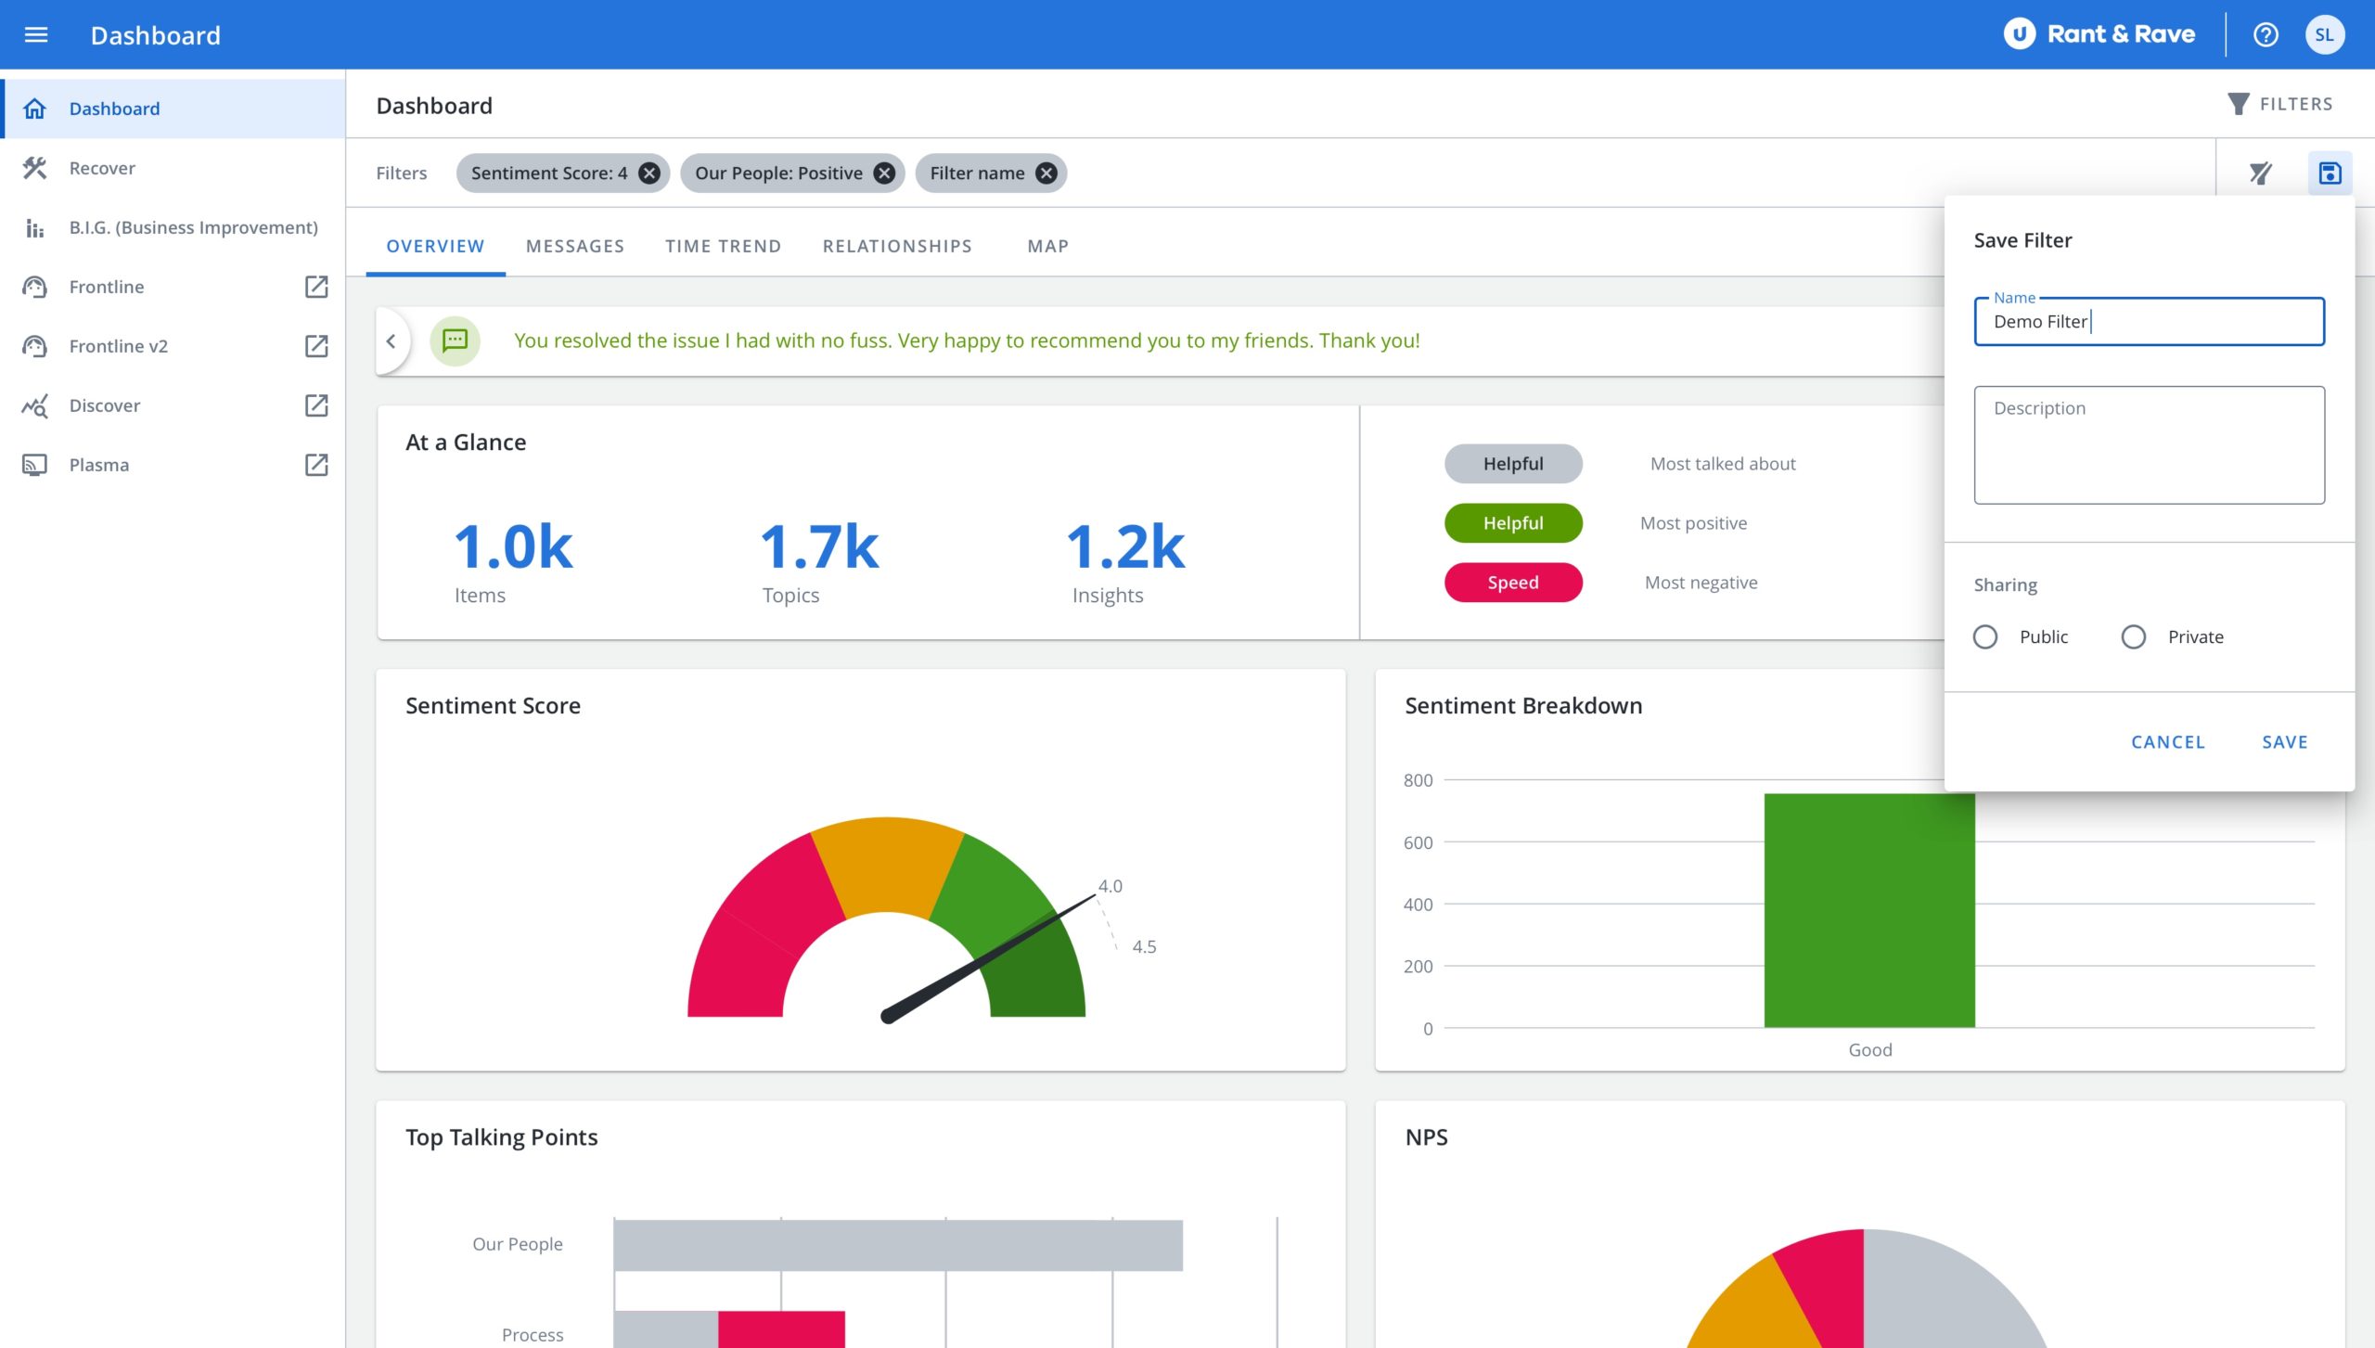This screenshot has height=1348, width=2375.
Task: Open B.I.G. (Business Improvement) in sidebar
Action: [x=174, y=227]
